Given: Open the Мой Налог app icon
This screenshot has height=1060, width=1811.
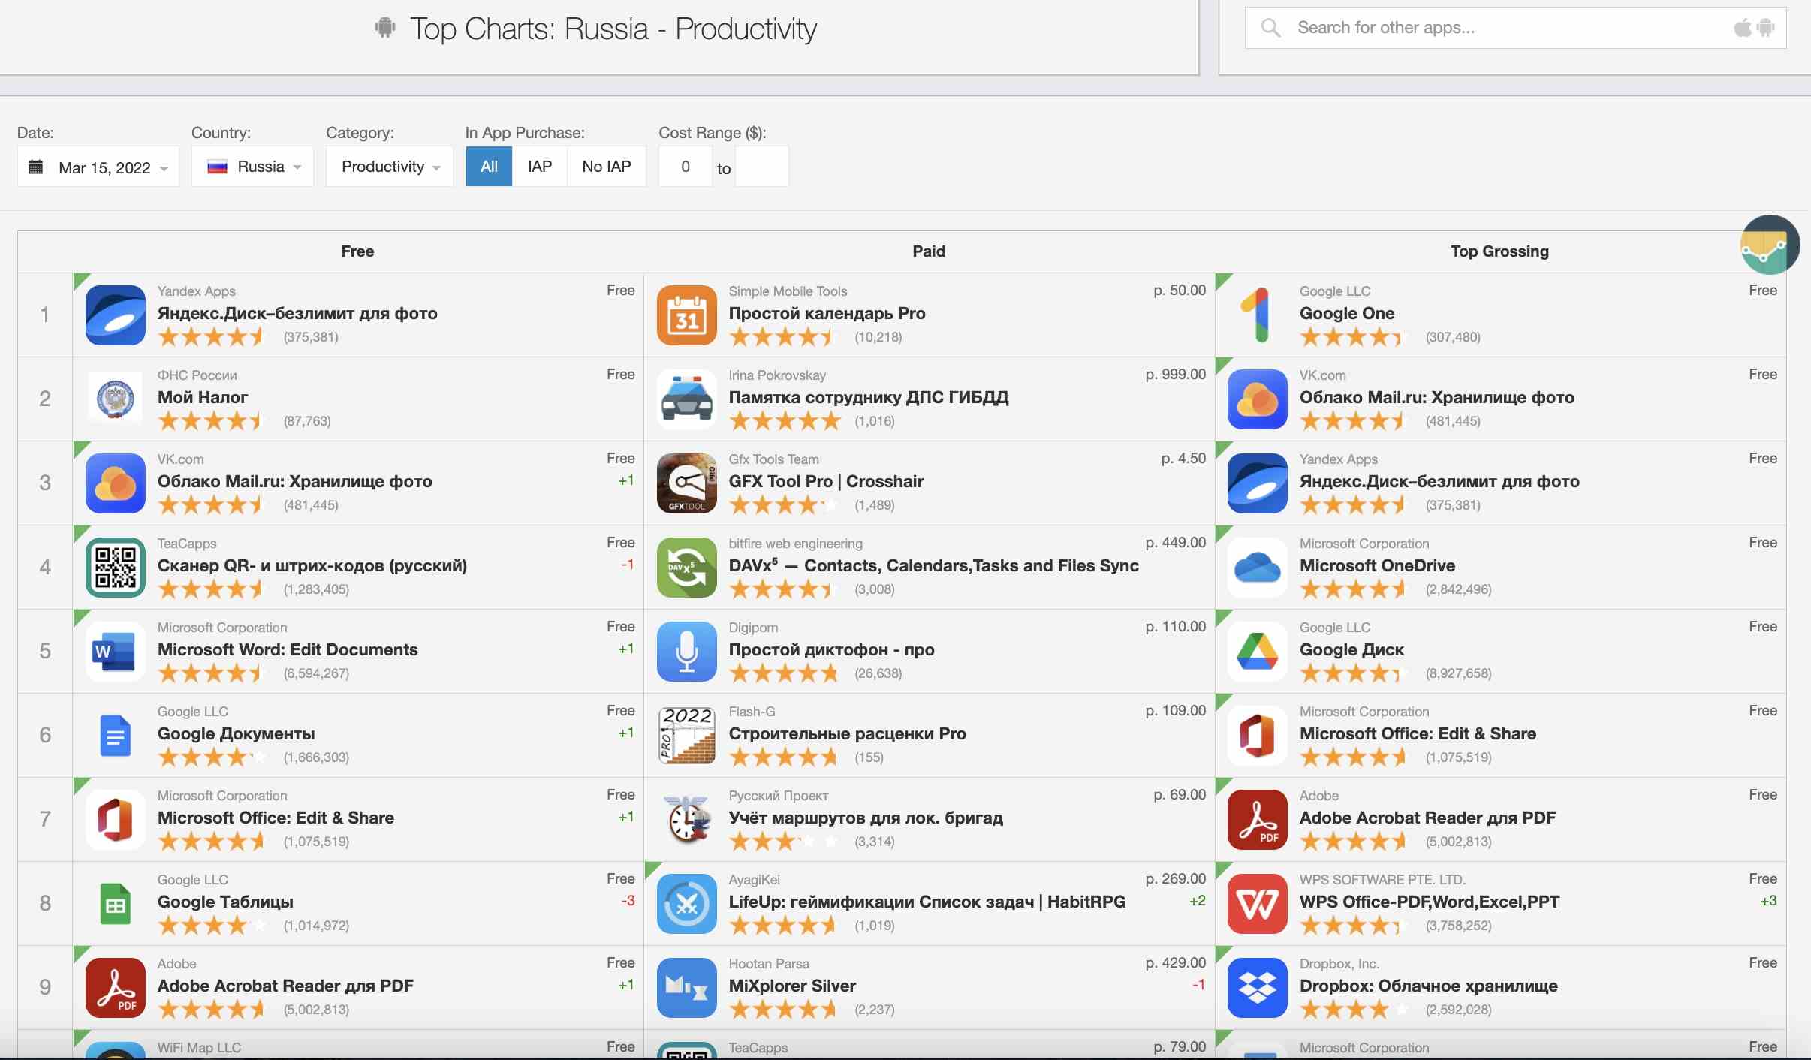Looking at the screenshot, I should (115, 399).
